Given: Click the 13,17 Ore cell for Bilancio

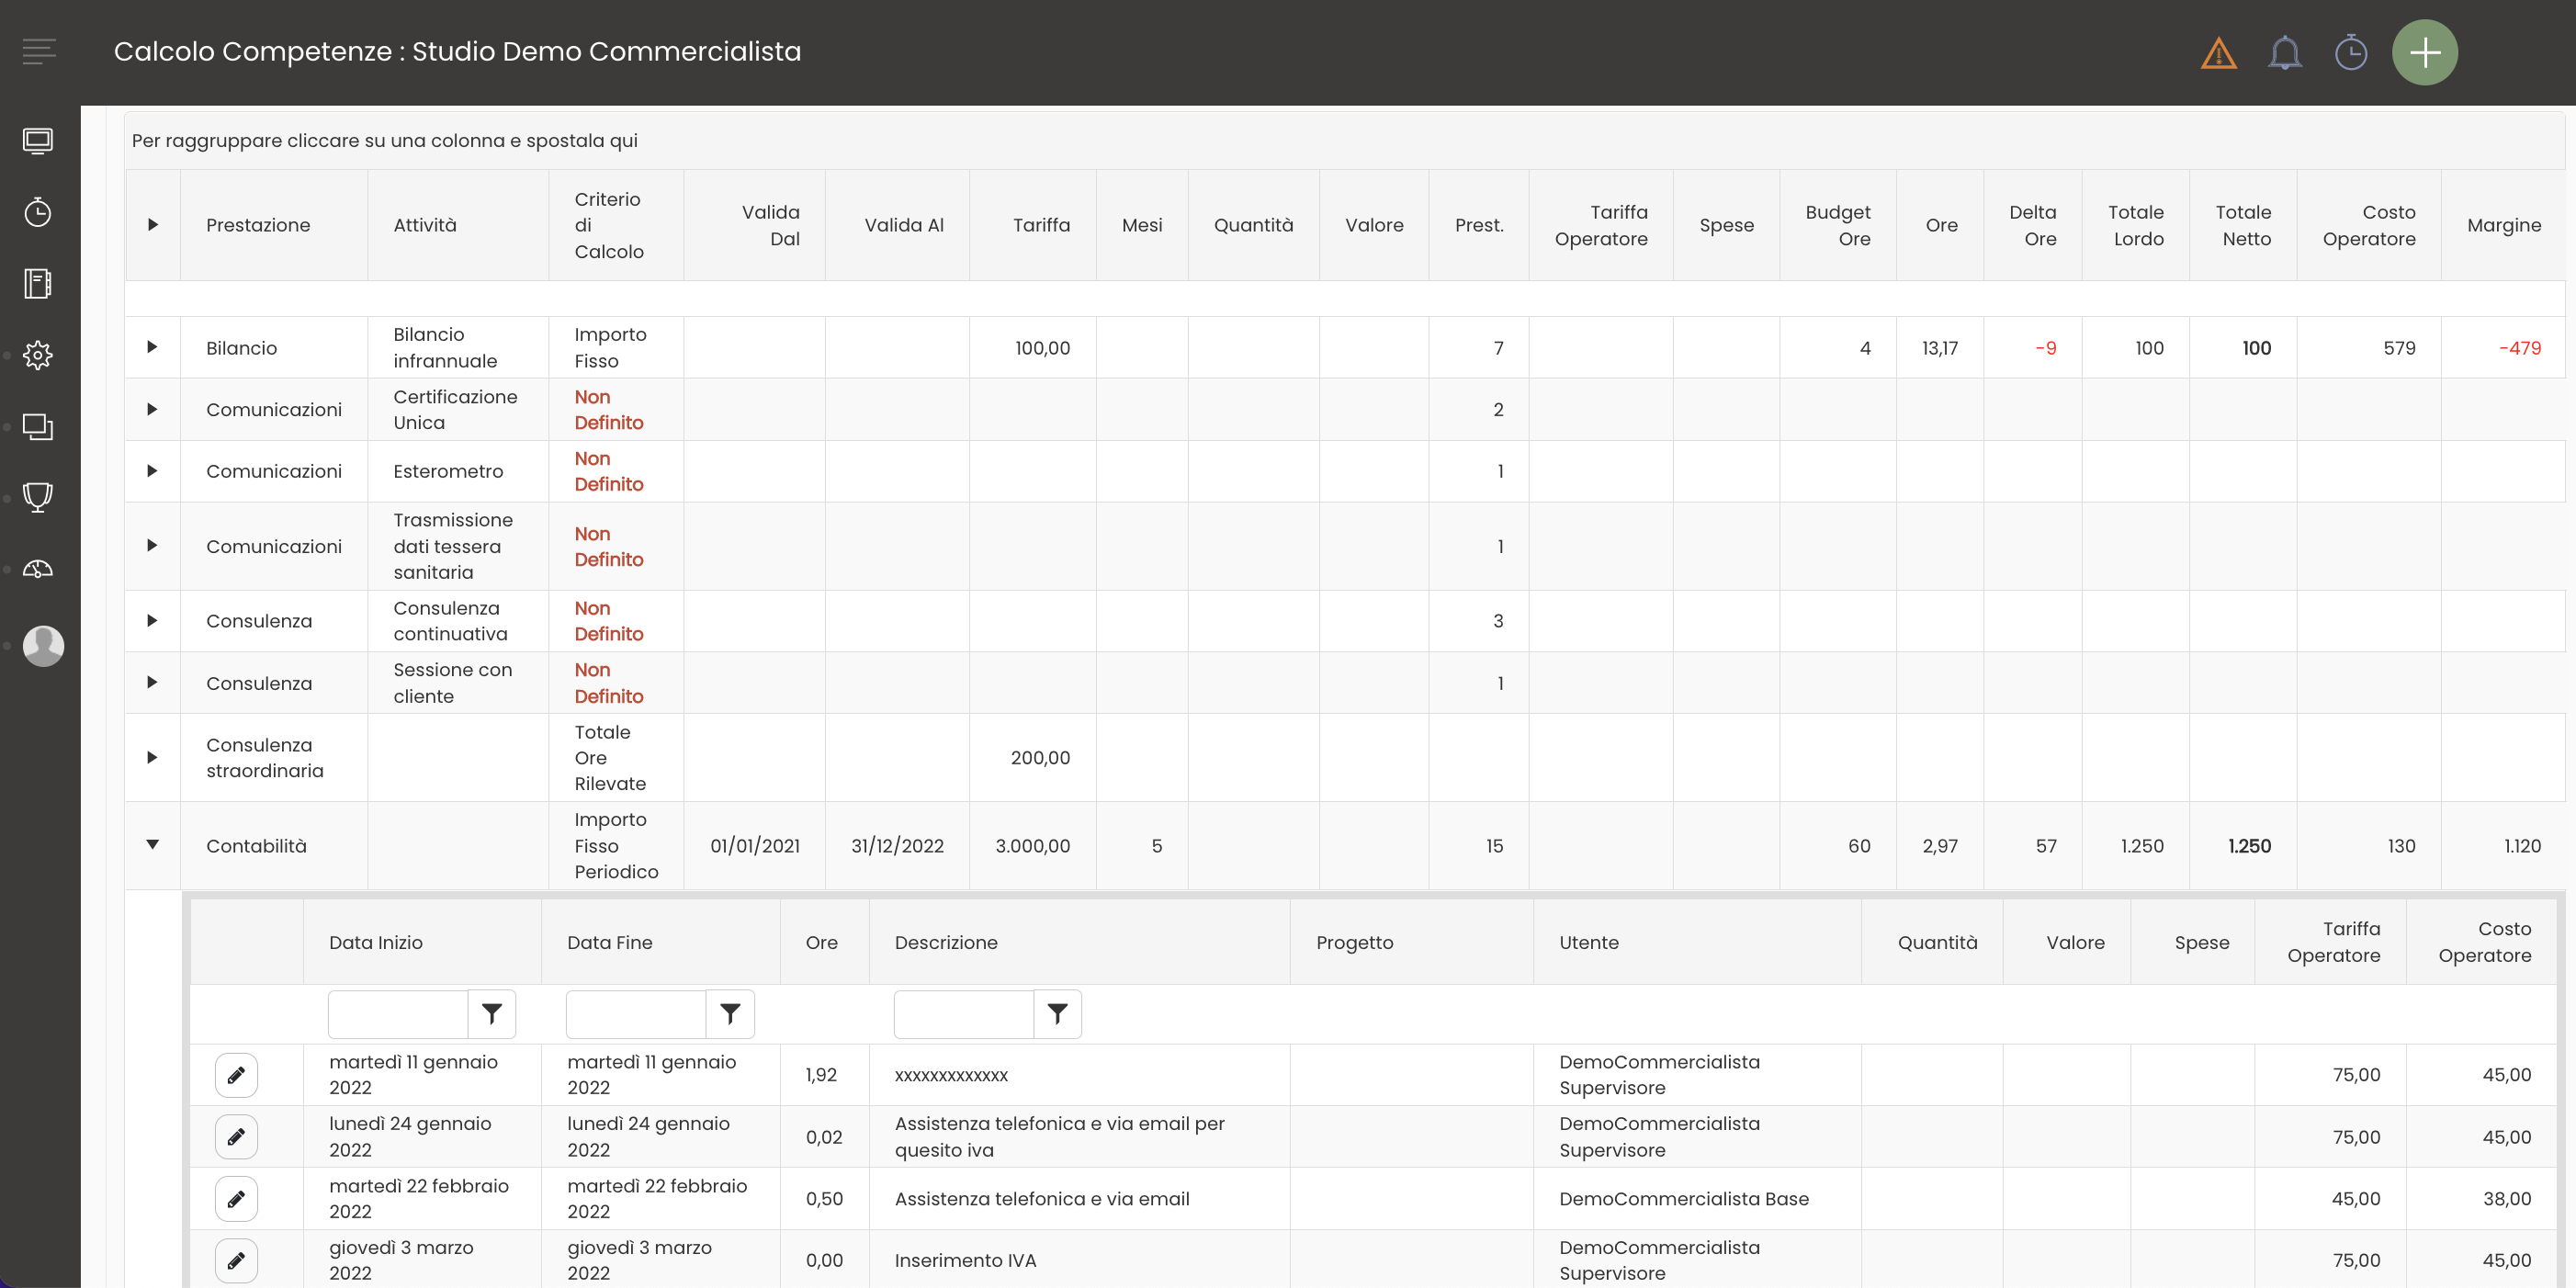Looking at the screenshot, I should point(1939,348).
